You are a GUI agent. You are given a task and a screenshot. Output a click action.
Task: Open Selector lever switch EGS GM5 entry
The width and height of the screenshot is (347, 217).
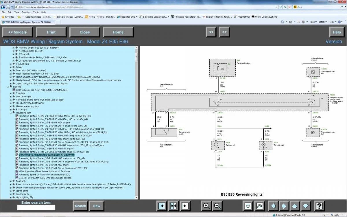pyautogui.click(x=45, y=178)
